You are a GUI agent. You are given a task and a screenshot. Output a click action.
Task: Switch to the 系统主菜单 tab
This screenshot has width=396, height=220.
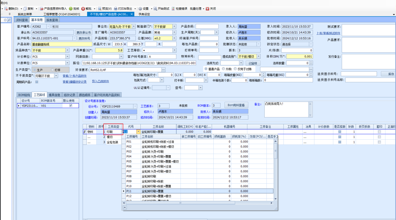[25, 14]
